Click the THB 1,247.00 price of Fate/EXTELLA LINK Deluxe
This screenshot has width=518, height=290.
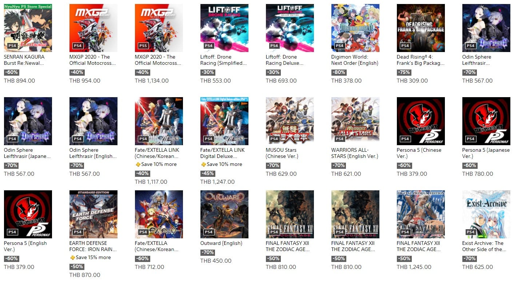click(218, 182)
